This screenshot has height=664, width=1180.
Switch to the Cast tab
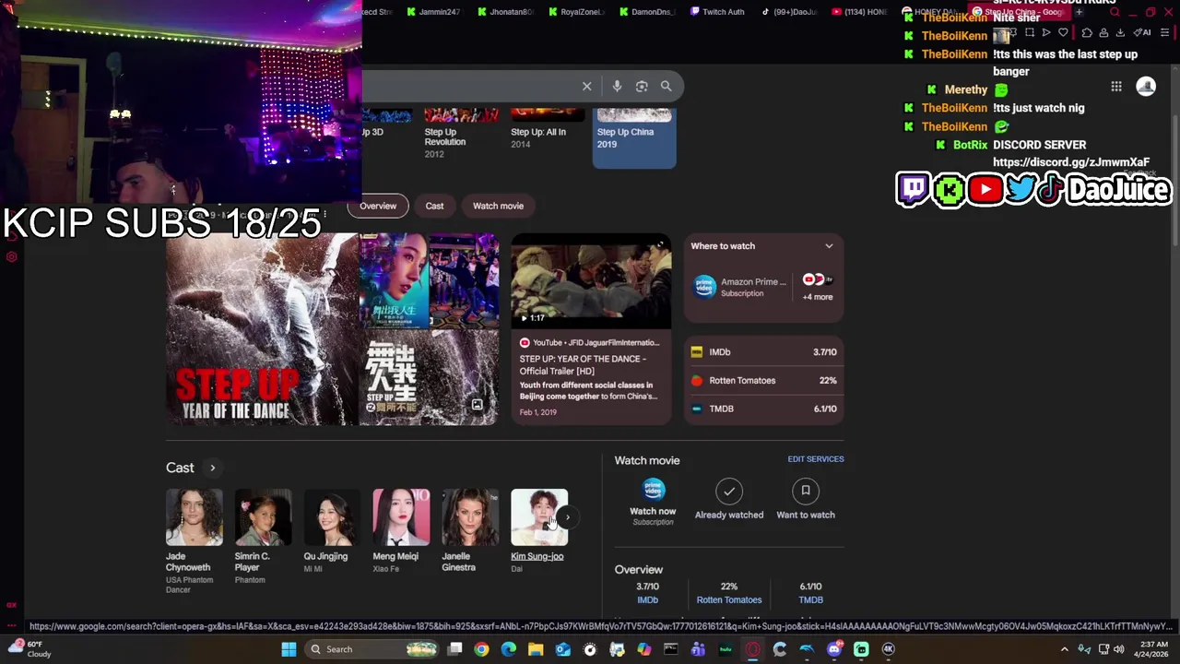tap(434, 206)
